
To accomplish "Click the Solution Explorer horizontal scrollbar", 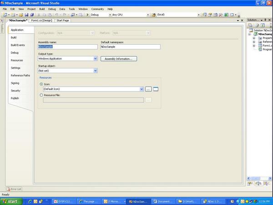I will pyautogui.click(x=259, y=178).
